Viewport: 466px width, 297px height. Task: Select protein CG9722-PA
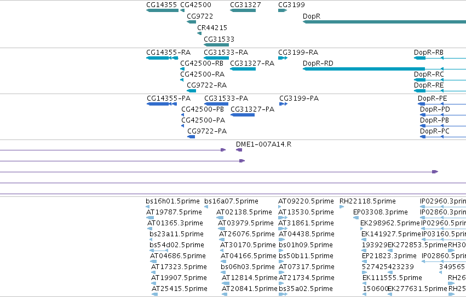pyautogui.click(x=191, y=137)
